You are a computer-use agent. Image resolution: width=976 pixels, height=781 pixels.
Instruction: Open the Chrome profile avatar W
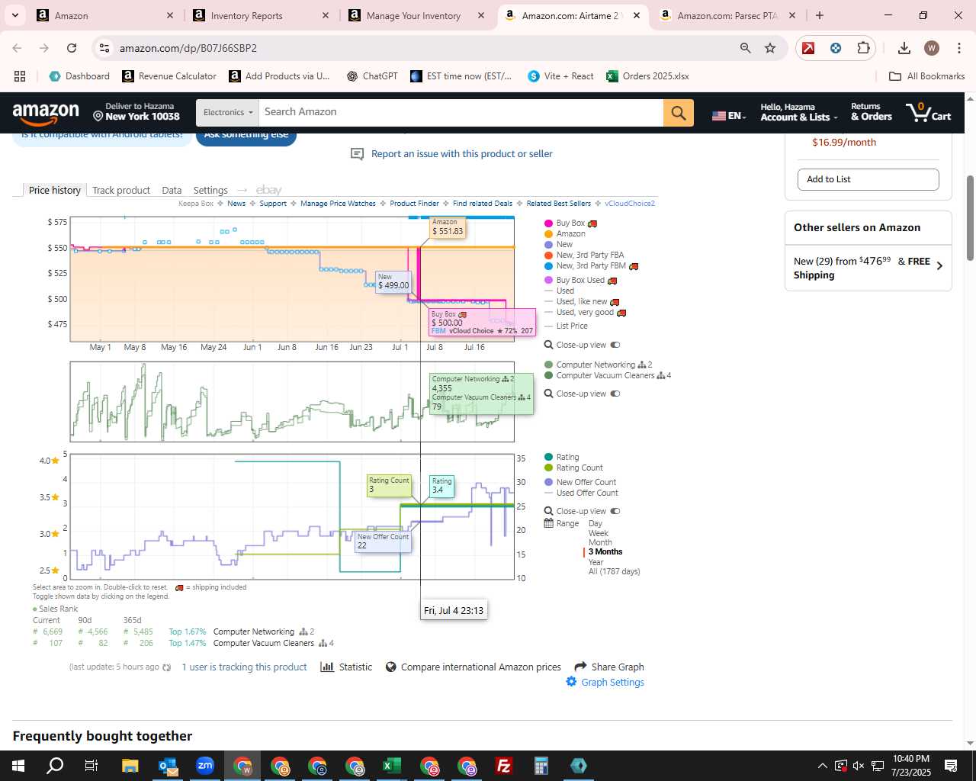click(x=932, y=48)
